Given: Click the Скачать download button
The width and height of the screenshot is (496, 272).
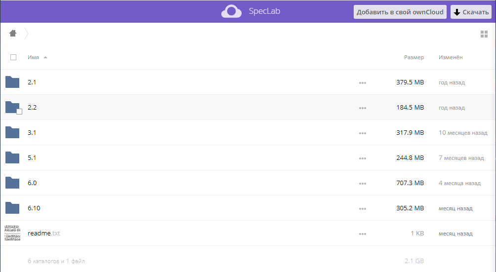Looking at the screenshot, I should coord(471,12).
